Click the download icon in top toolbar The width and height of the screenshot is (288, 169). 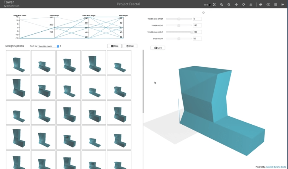pos(251,4)
